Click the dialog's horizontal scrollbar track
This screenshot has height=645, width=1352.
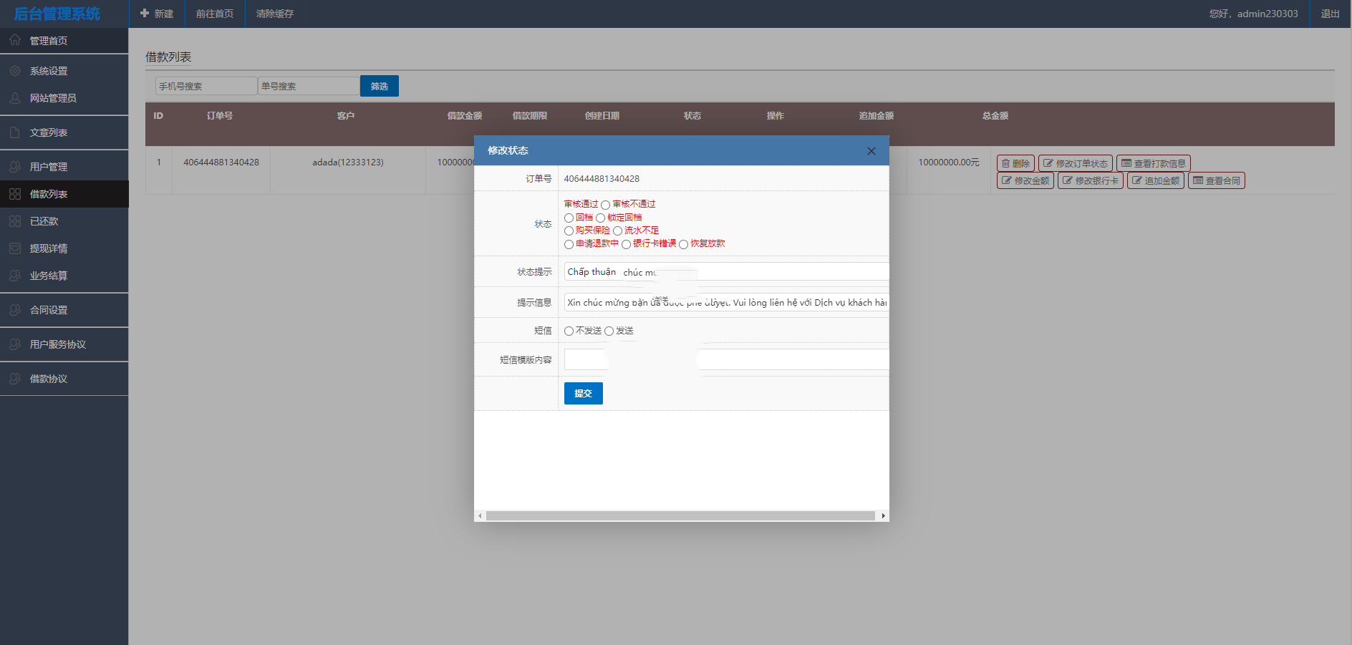tap(680, 515)
